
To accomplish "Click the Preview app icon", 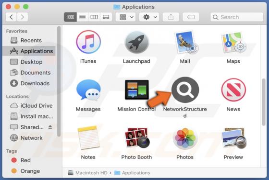I will coord(233,138).
